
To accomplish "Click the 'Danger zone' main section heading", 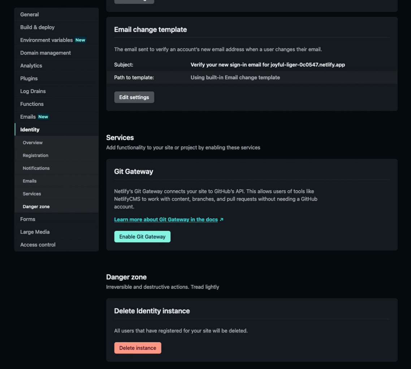I will [x=126, y=277].
